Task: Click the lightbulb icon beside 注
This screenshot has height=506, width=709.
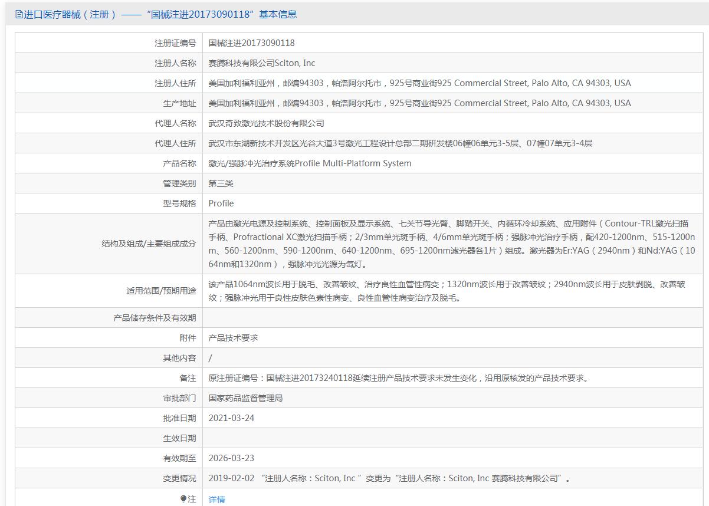Action: [x=183, y=499]
